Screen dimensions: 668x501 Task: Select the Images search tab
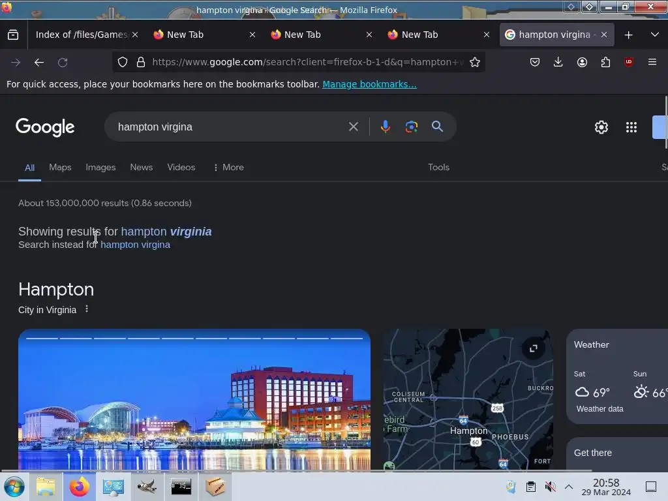click(100, 167)
